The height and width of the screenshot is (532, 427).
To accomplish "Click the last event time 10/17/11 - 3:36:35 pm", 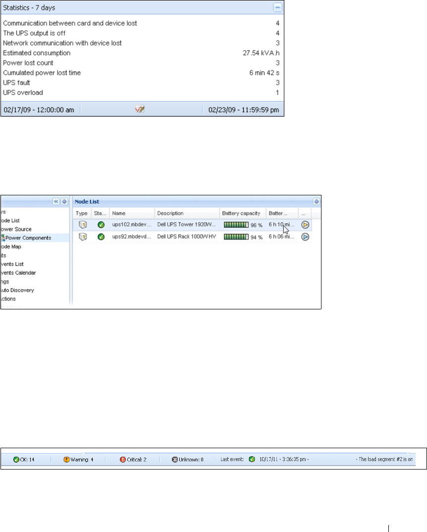I will 284,460.
